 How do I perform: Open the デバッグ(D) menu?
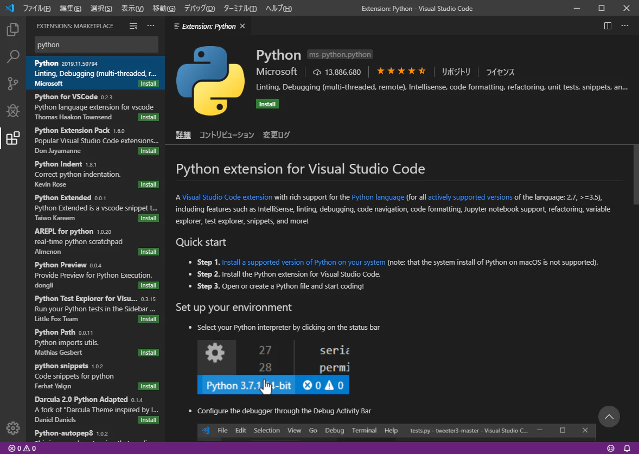click(x=199, y=8)
